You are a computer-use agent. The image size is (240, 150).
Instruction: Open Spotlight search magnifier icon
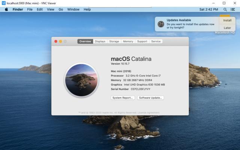(x=225, y=9)
